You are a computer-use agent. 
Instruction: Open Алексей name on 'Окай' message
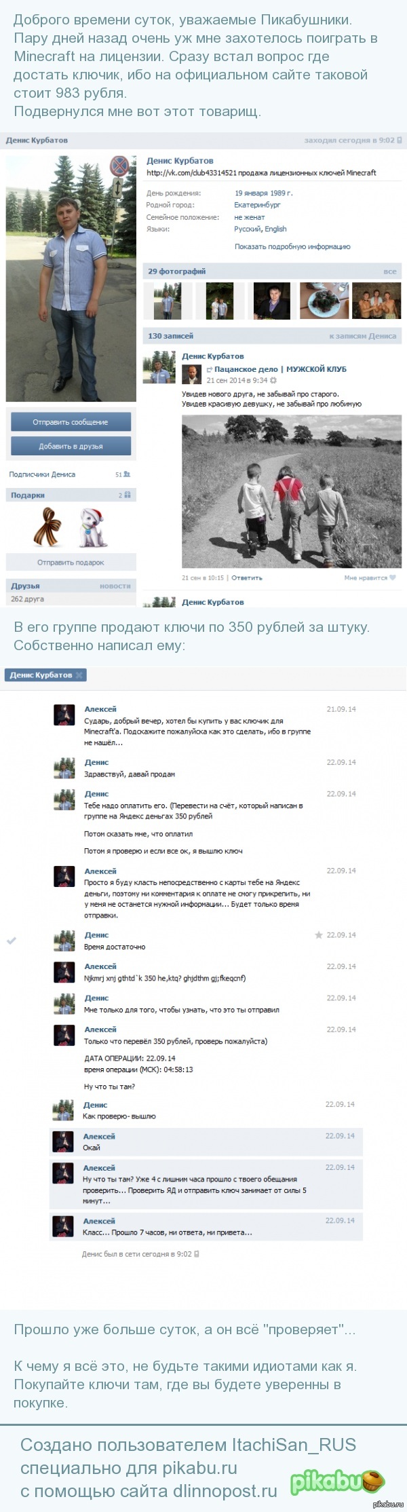pyautogui.click(x=99, y=1136)
